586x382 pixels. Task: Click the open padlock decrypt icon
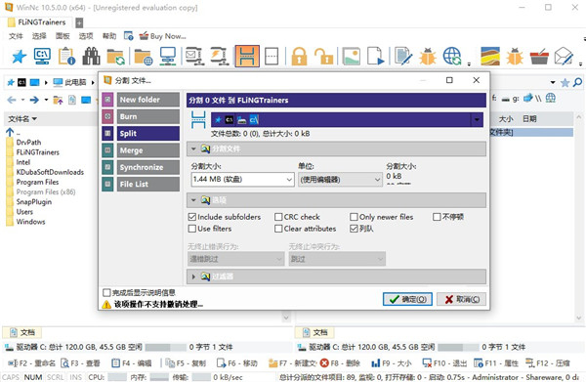(323, 57)
